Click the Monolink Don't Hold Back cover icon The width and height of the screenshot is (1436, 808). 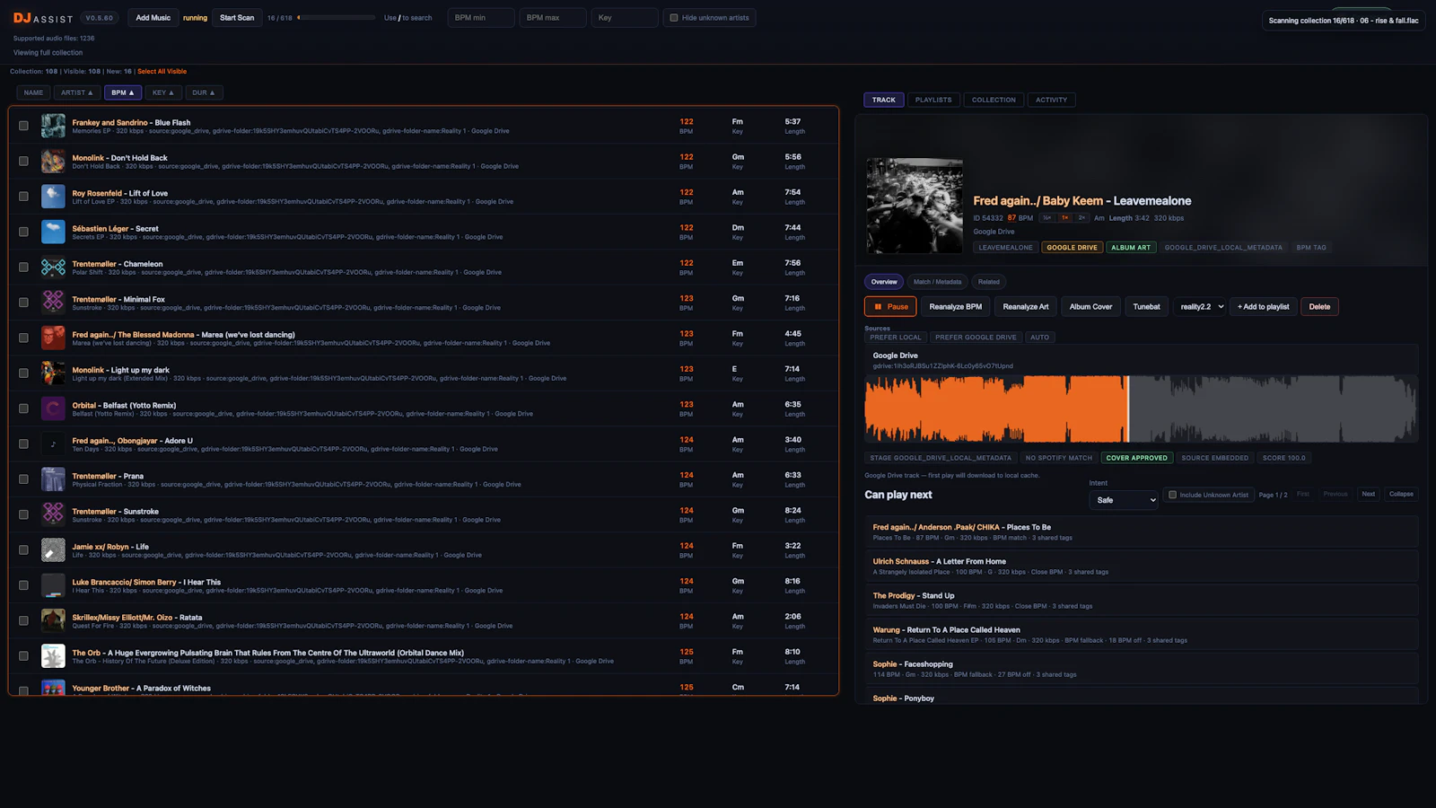coord(53,162)
